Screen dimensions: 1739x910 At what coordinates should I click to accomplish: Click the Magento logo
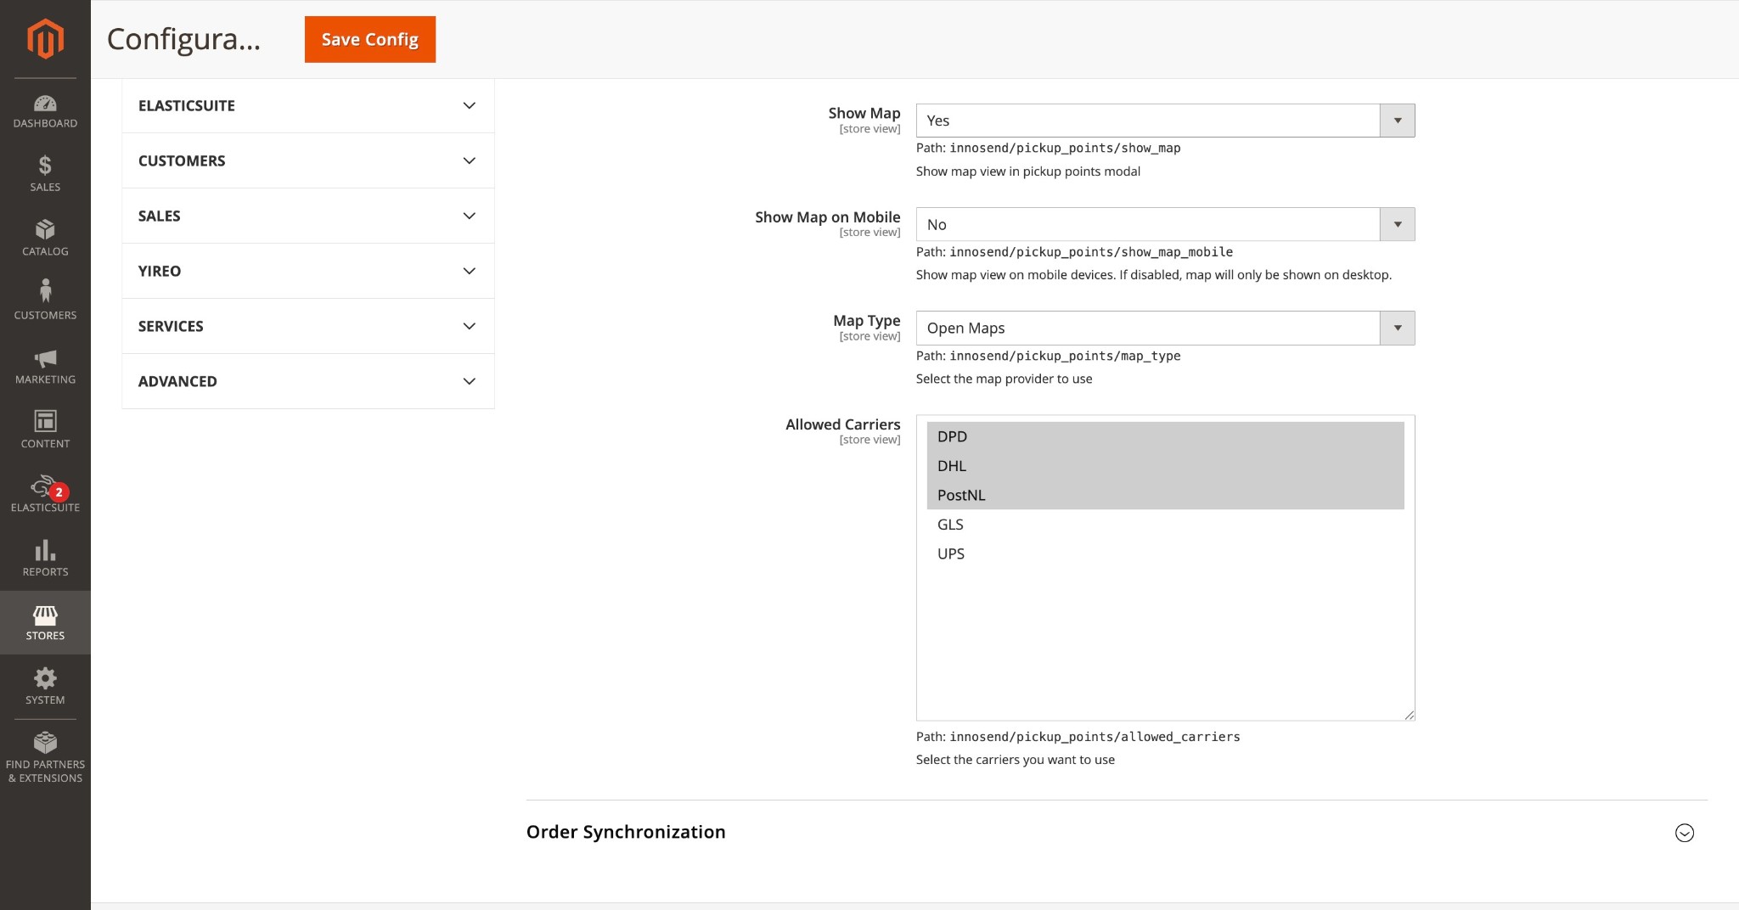(45, 38)
